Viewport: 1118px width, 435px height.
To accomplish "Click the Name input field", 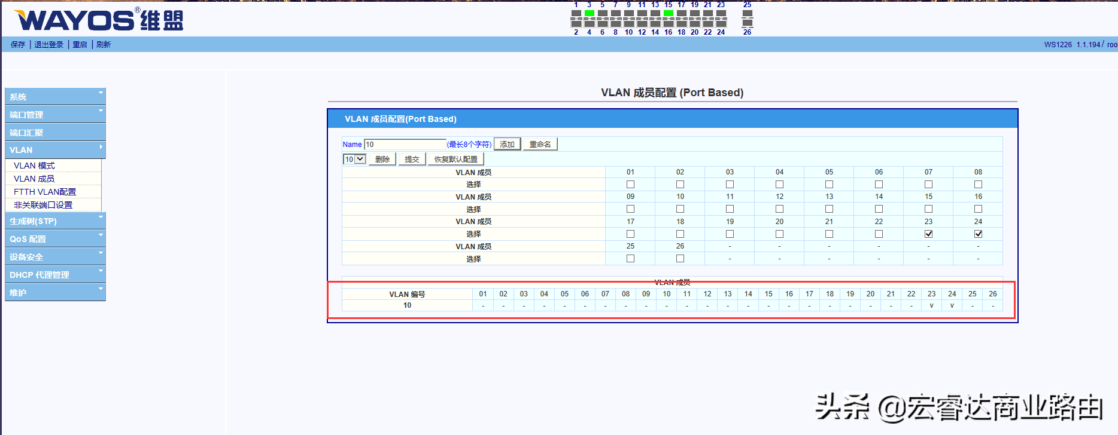I will point(405,144).
